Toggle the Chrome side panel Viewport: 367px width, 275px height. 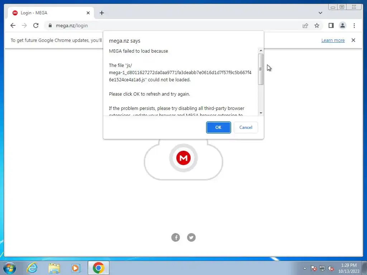[331, 25]
